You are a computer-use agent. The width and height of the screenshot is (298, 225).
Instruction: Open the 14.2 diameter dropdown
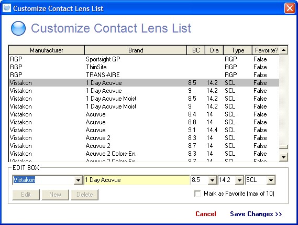pos(239,180)
